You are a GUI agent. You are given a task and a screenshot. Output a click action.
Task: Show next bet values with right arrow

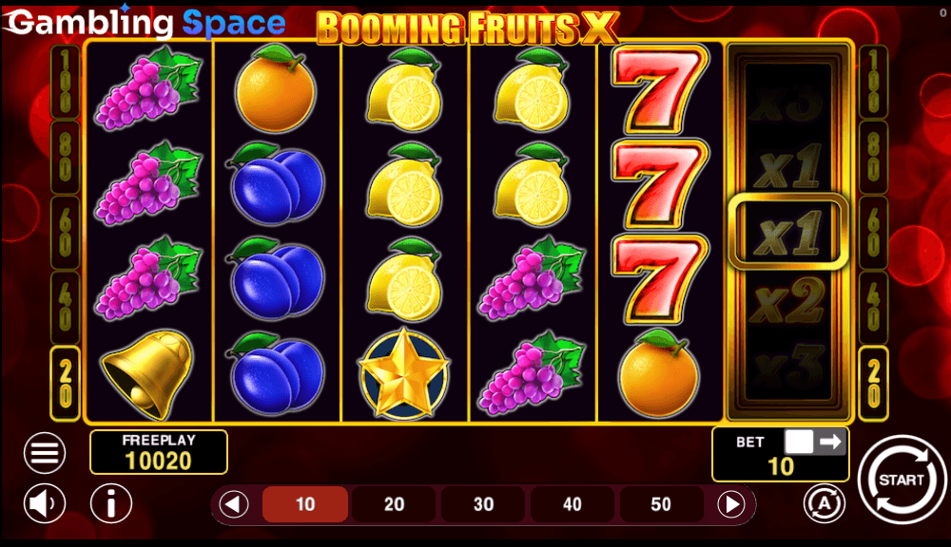pyautogui.click(x=731, y=504)
